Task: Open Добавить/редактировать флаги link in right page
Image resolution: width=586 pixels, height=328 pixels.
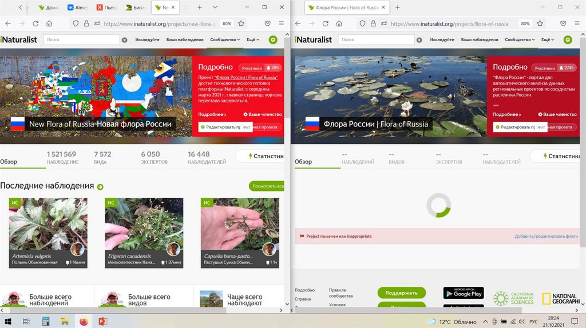Action: pos(546,236)
